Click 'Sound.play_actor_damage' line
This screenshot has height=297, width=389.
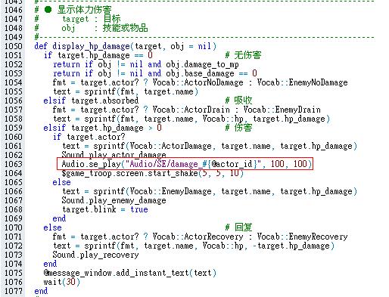pos(114,155)
